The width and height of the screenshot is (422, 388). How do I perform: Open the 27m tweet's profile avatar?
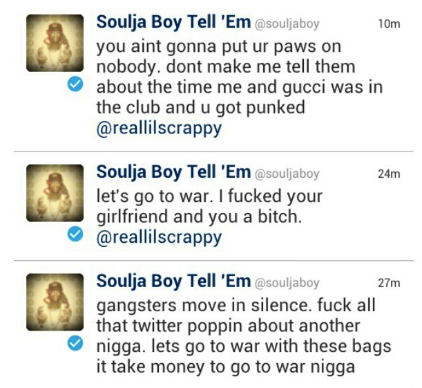click(55, 302)
